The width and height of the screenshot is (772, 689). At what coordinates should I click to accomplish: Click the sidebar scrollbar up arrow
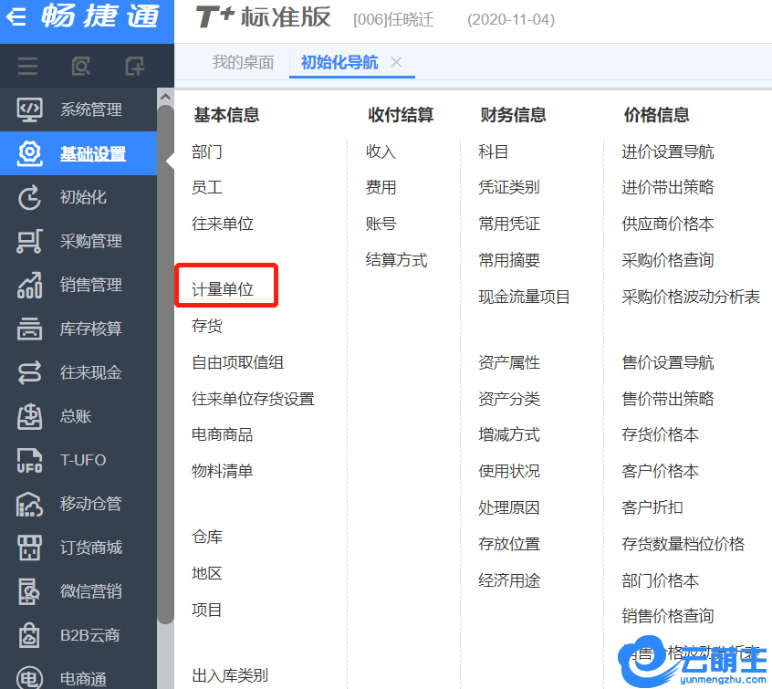[165, 96]
